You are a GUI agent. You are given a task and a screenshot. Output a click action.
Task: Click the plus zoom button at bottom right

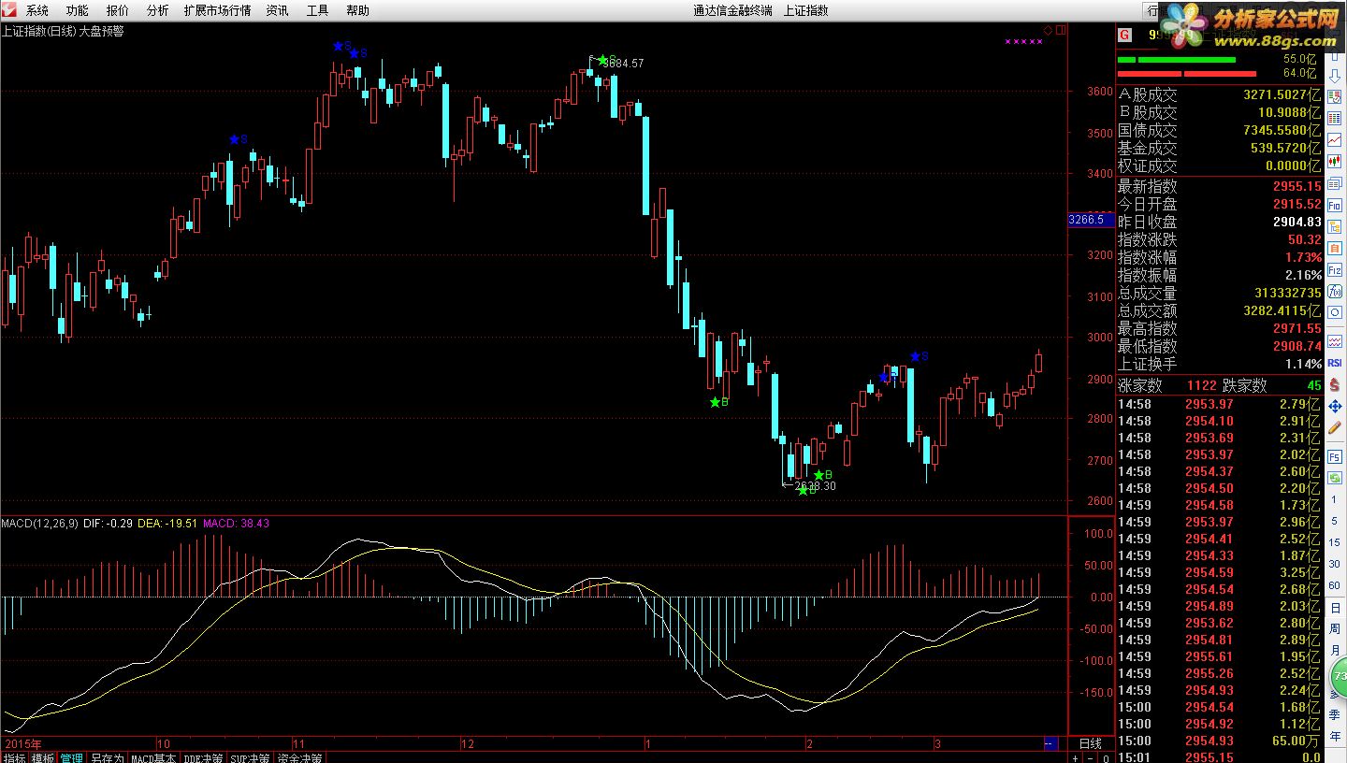pyautogui.click(x=1075, y=757)
